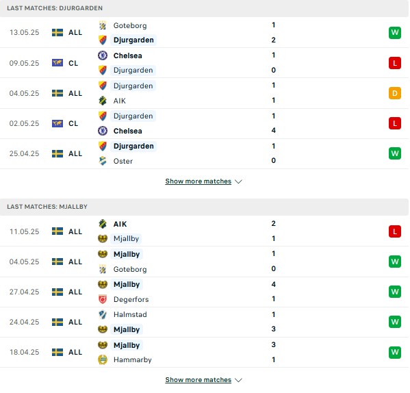This screenshot has width=410, height=393.
Task: Click the chevron next to Mjallby's Show more matches
Action: point(238,380)
